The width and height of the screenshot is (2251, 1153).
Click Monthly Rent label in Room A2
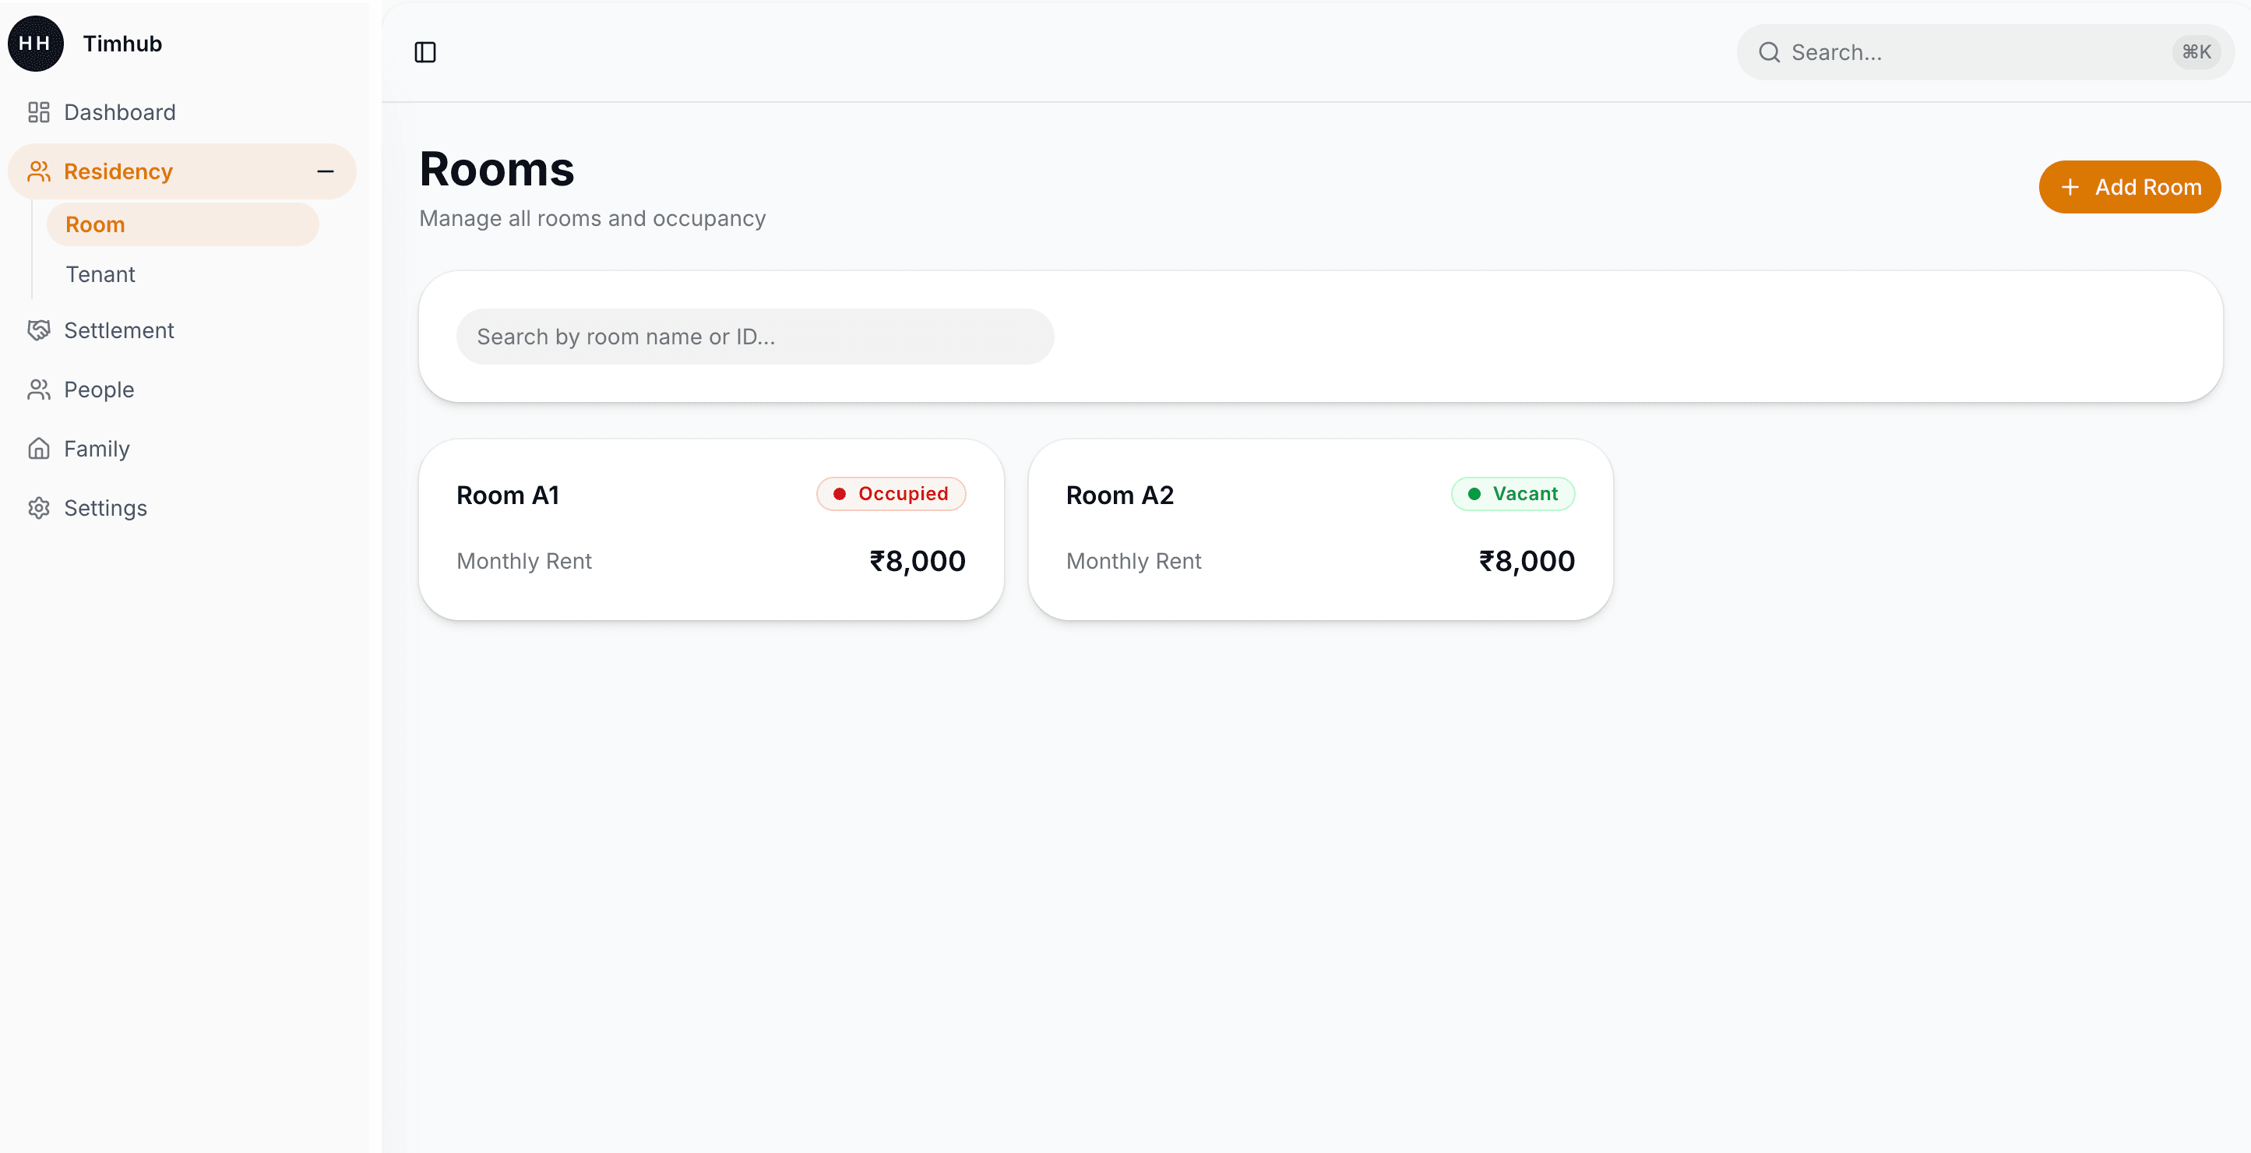tap(1133, 561)
